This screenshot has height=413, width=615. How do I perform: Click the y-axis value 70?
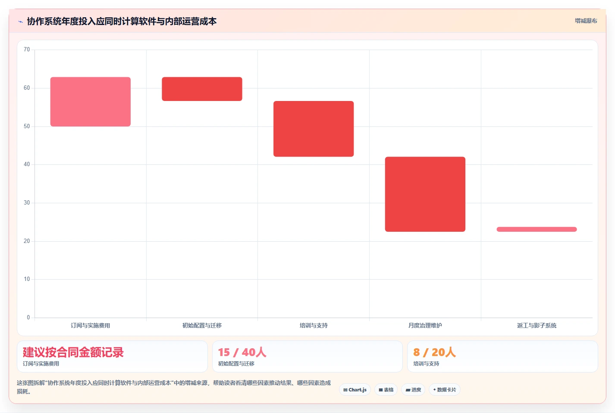click(27, 50)
